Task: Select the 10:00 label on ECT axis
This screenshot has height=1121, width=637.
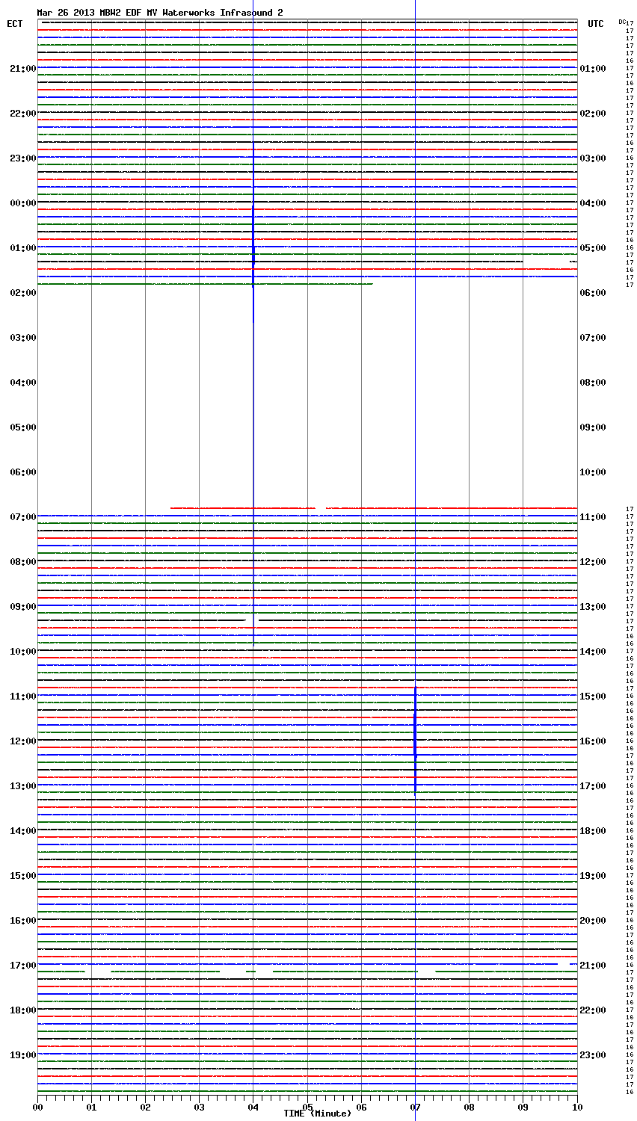Action: pos(22,652)
